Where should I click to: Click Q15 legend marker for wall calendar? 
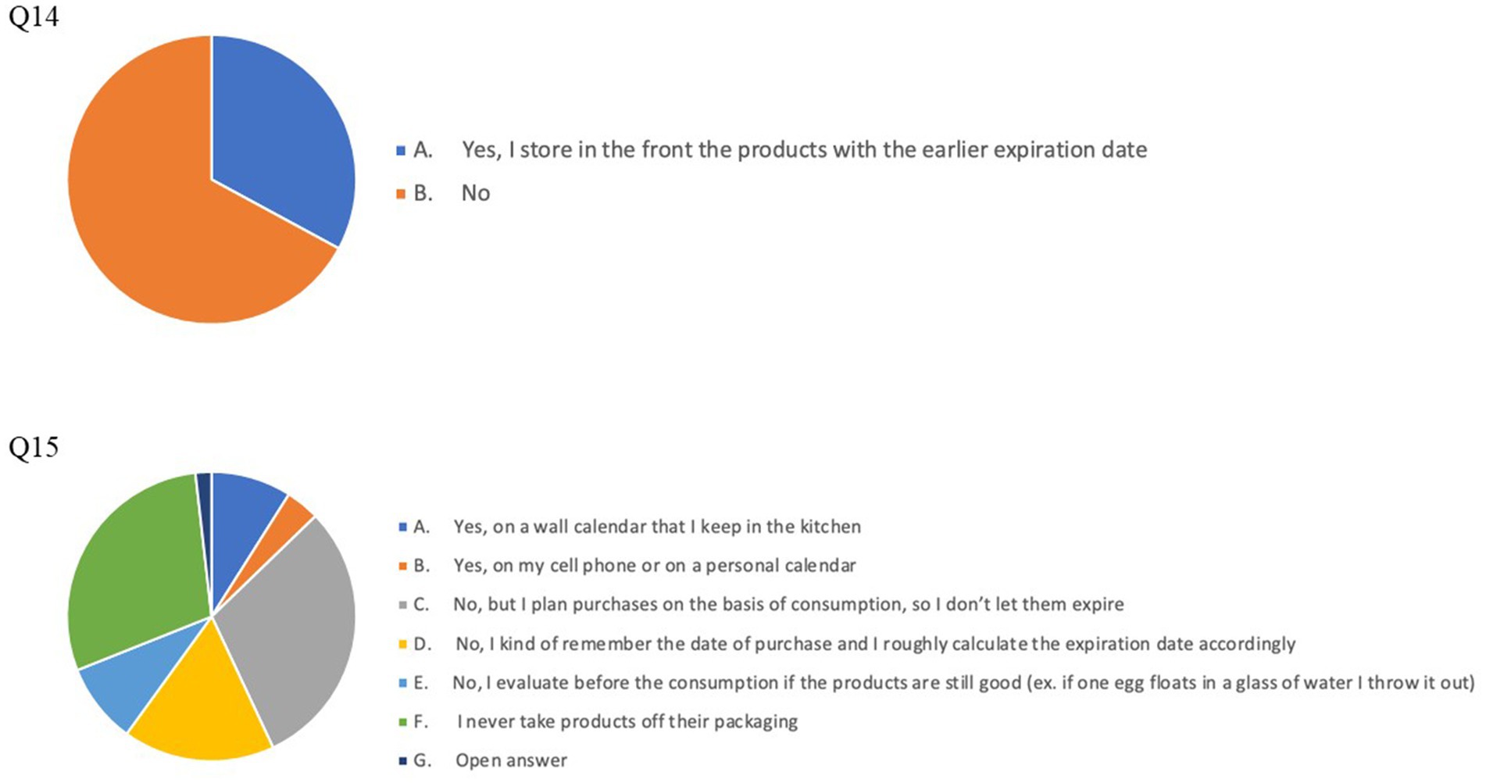click(x=403, y=527)
